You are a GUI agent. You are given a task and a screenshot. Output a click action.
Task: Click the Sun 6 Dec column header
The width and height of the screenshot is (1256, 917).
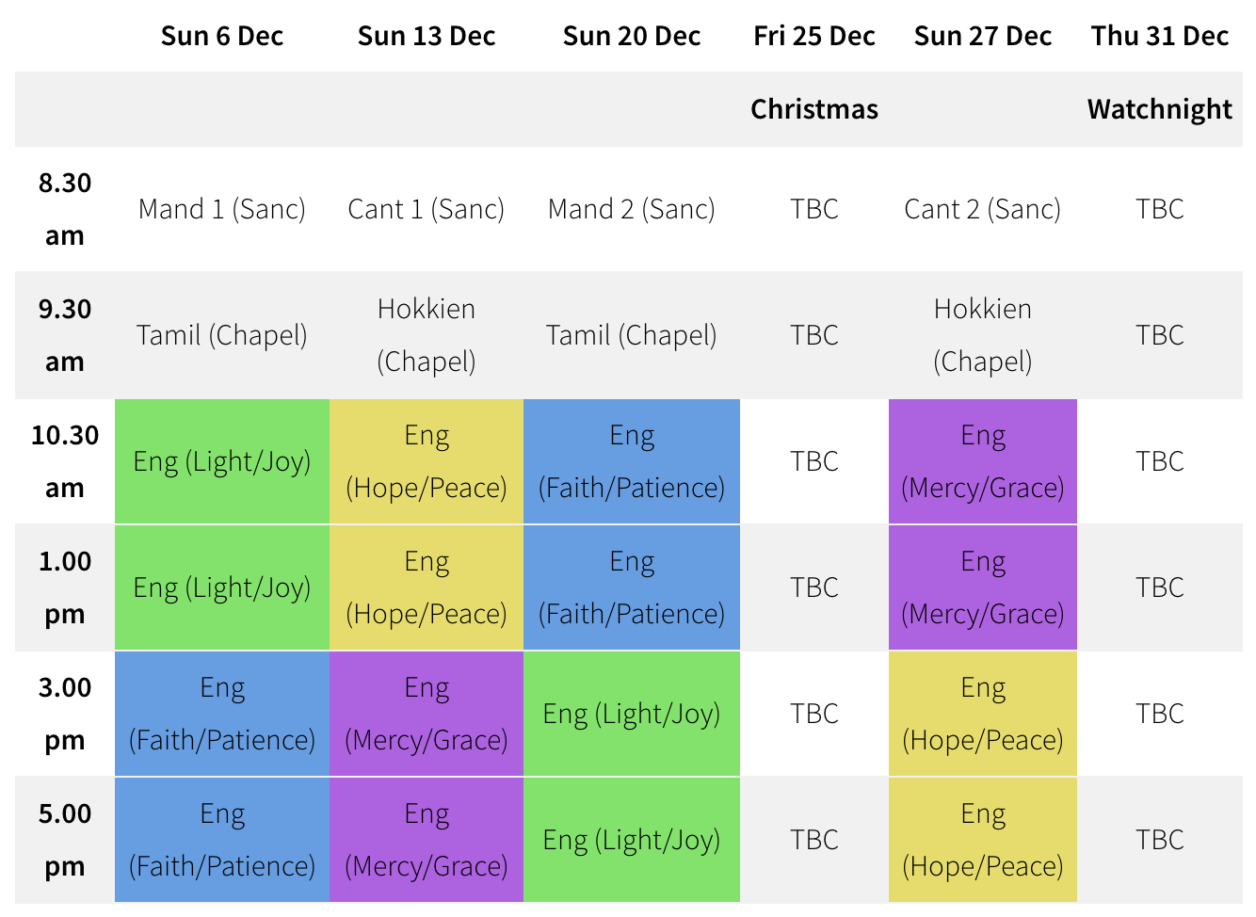click(x=222, y=36)
